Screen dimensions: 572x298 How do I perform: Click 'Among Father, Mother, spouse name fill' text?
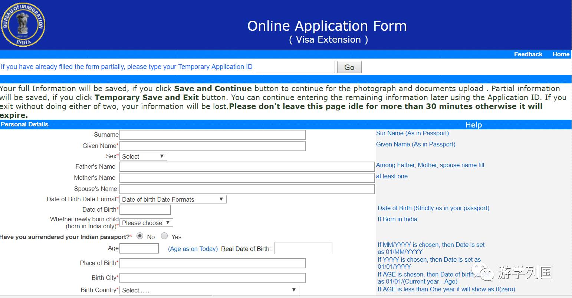coord(430,165)
